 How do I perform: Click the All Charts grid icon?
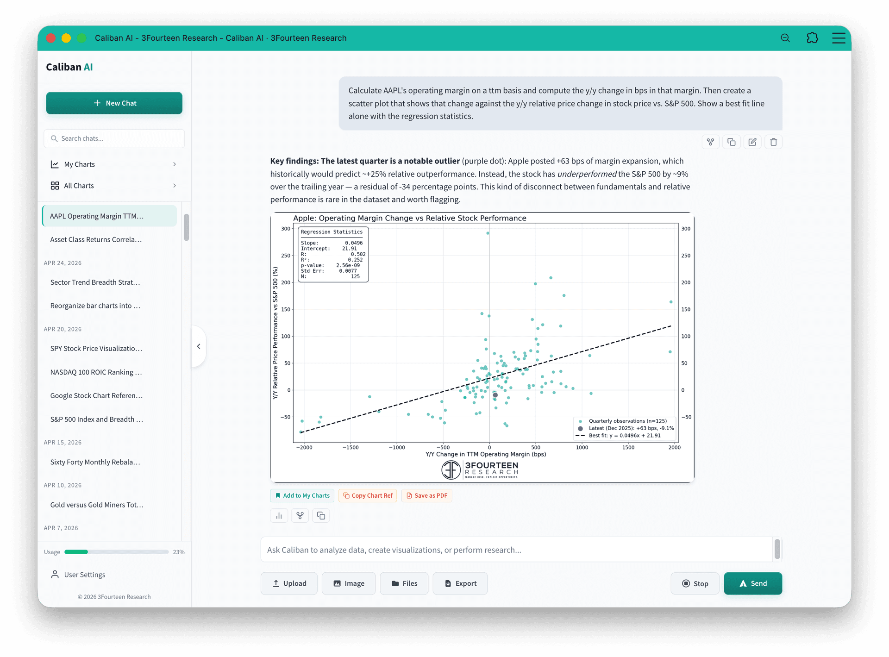(x=55, y=186)
